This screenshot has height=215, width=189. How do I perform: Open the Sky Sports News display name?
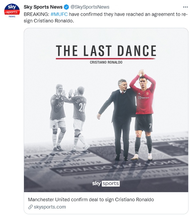point(43,7)
